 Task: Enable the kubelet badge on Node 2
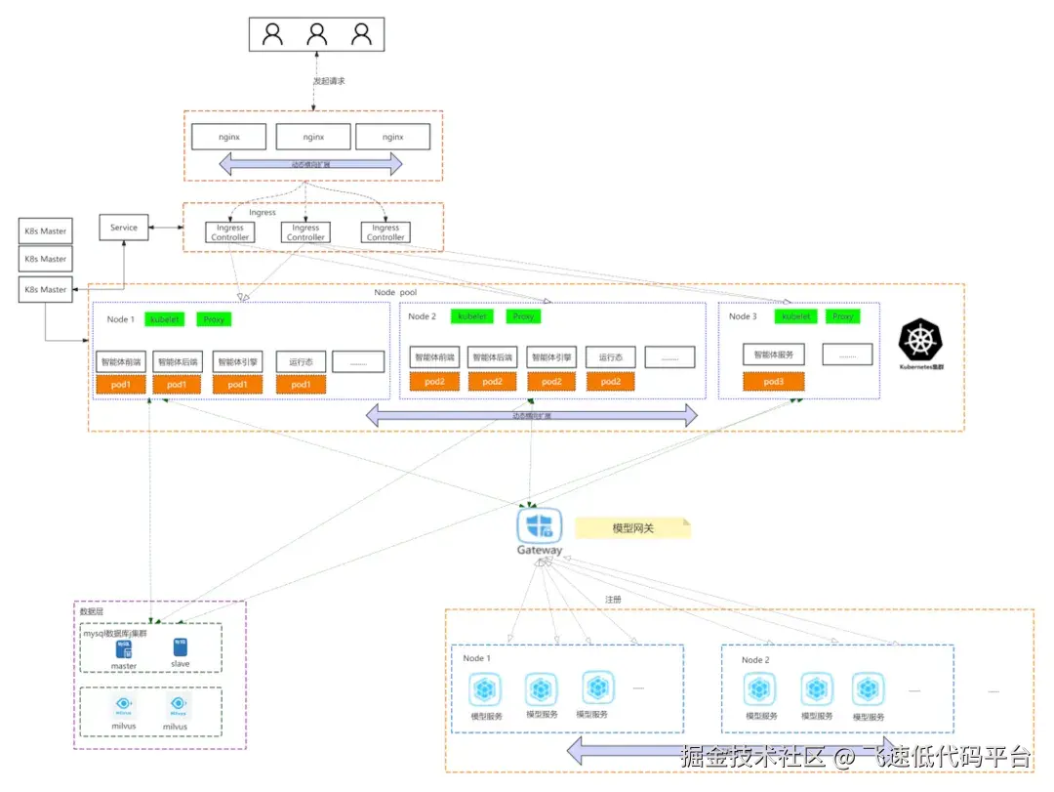[471, 315]
